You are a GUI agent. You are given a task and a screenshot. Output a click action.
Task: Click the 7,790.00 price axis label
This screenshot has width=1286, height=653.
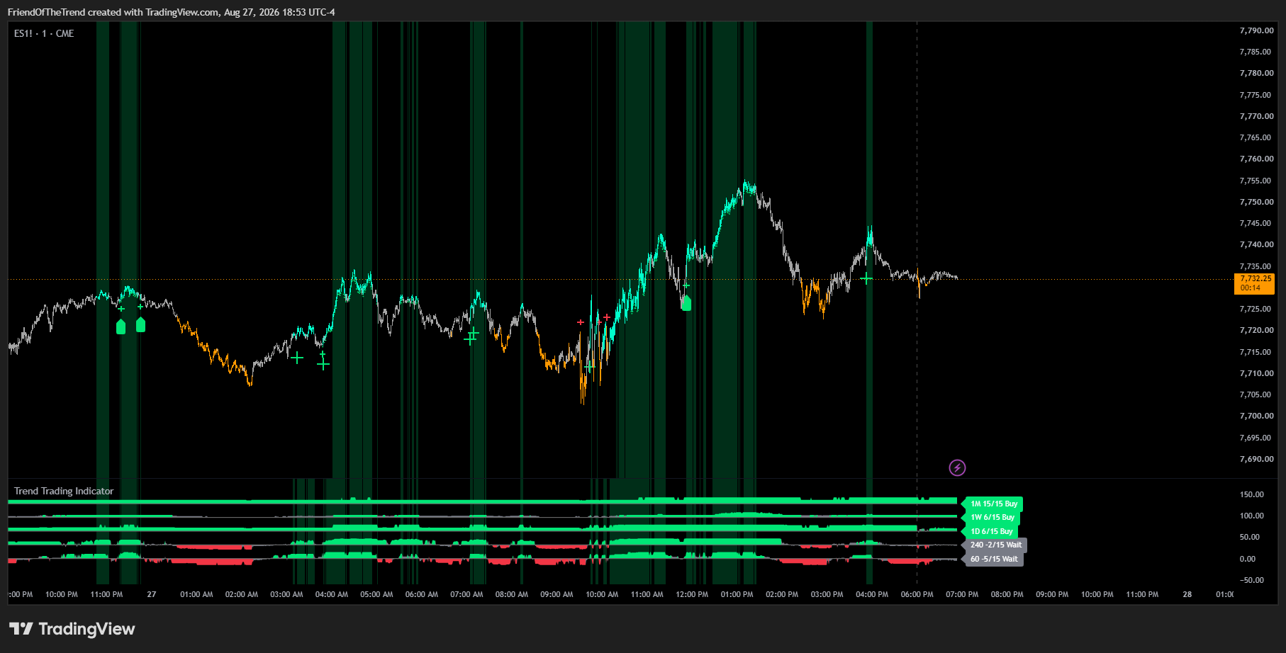click(x=1256, y=30)
